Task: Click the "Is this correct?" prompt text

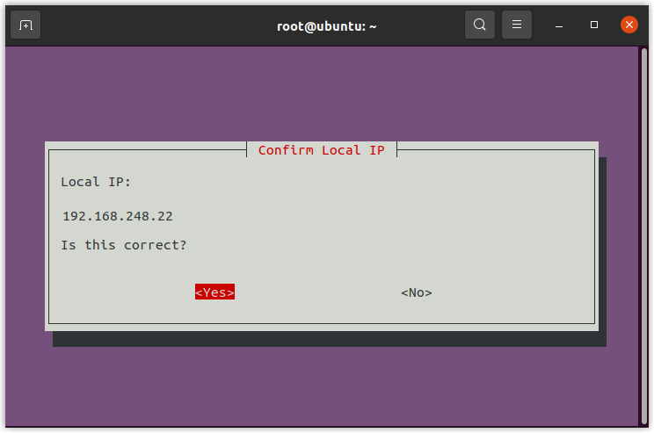Action: [124, 245]
